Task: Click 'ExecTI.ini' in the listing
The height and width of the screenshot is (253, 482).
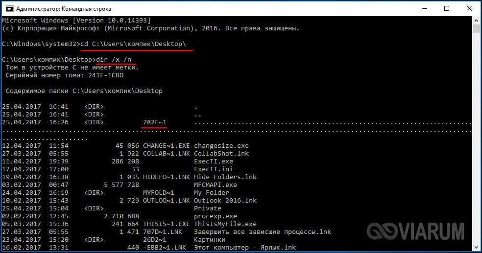Action: (x=214, y=169)
